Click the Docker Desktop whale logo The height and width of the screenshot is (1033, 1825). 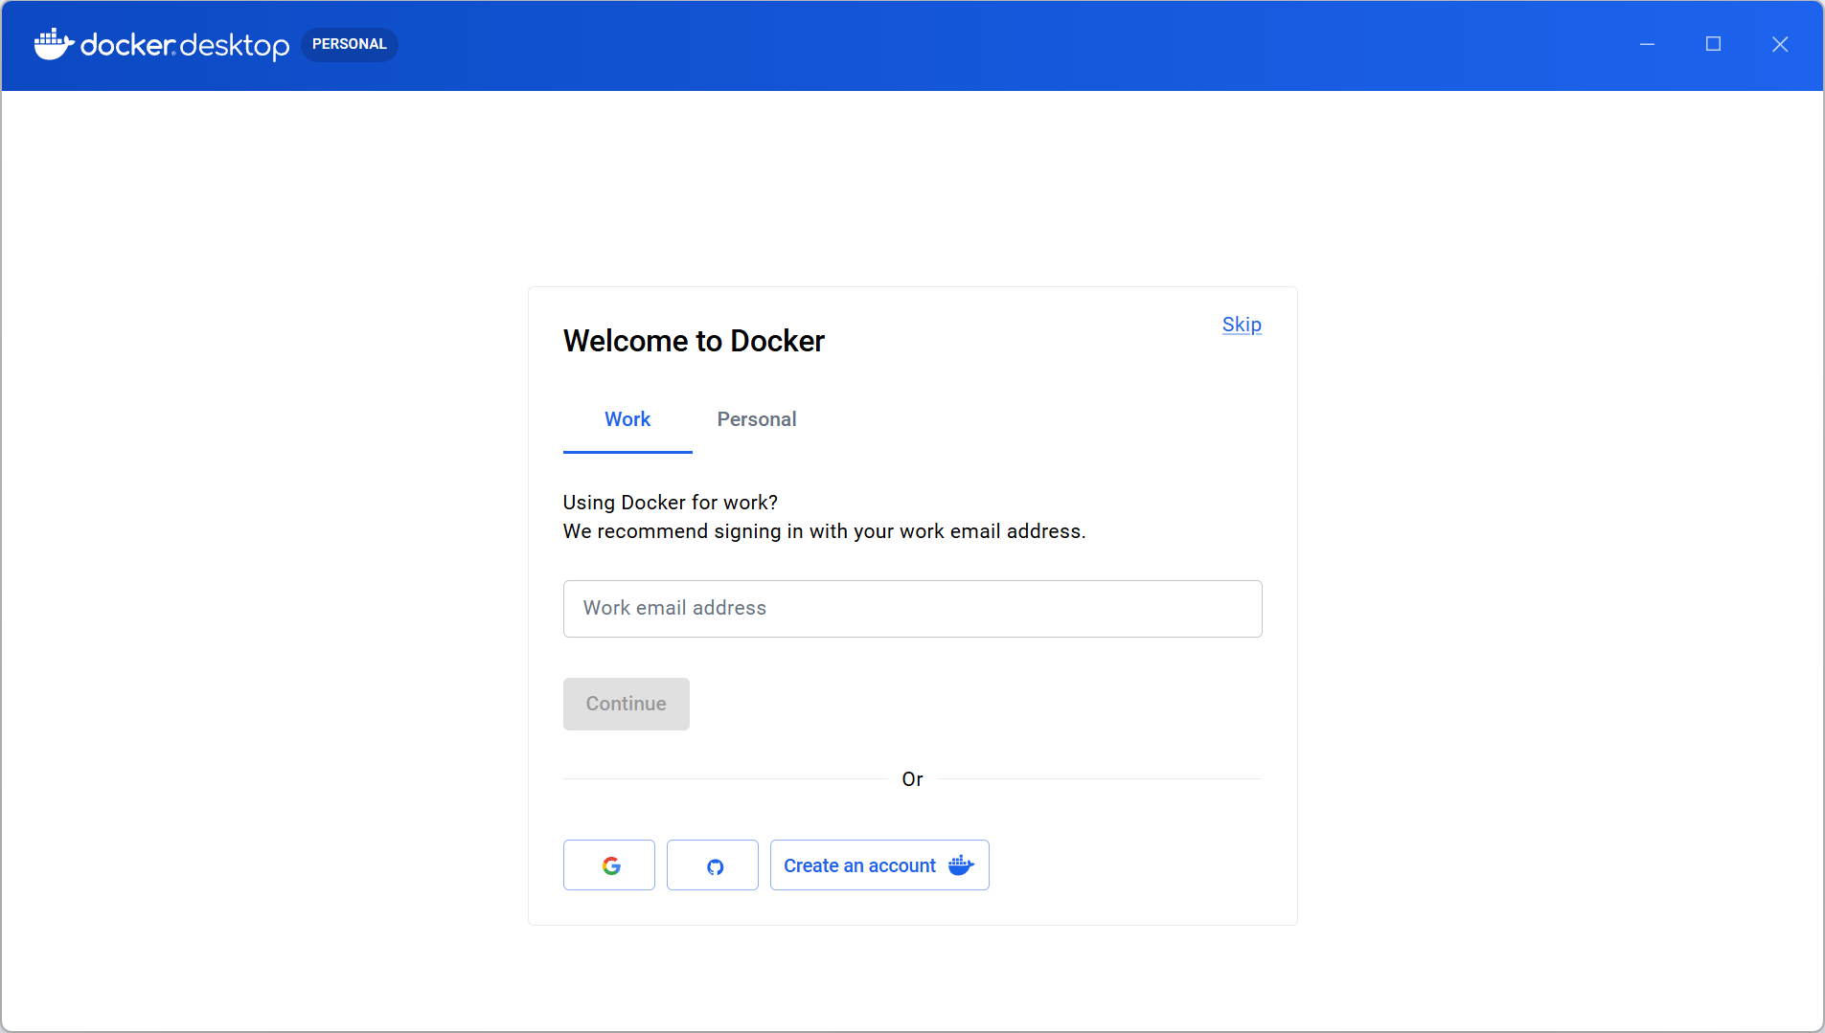click(54, 44)
